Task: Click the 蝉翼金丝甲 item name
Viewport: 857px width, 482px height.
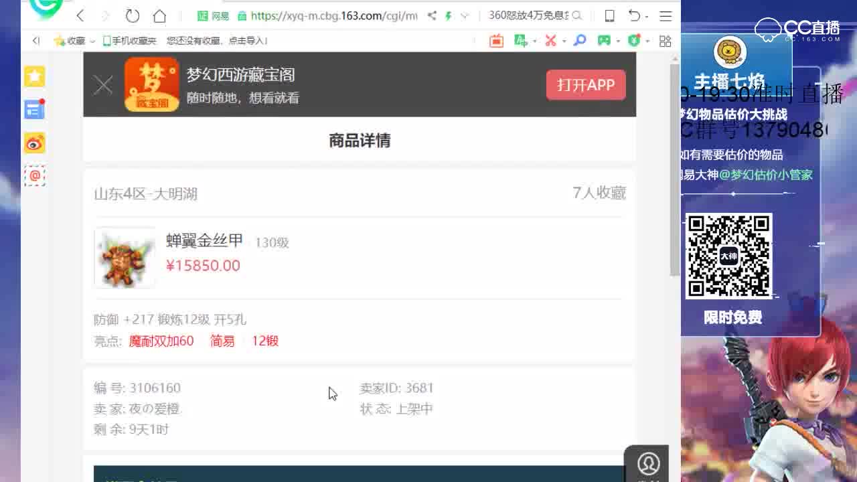Action: tap(204, 241)
